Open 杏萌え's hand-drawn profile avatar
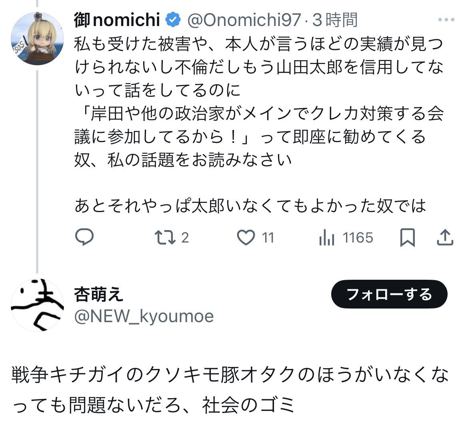This screenshot has width=468, height=445. coord(37,305)
